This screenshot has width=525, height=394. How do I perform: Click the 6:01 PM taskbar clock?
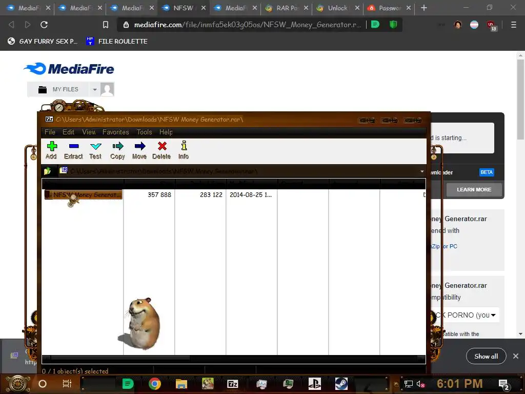pos(459,384)
